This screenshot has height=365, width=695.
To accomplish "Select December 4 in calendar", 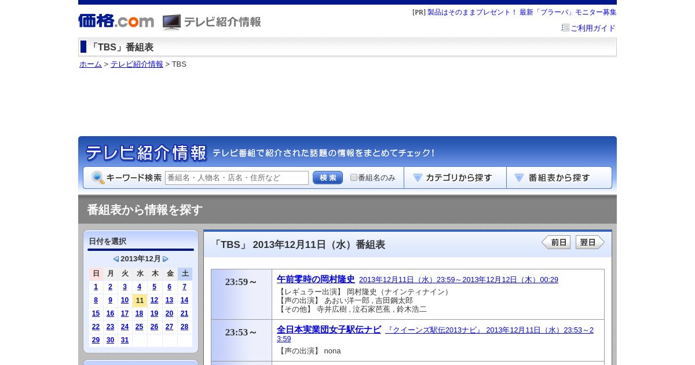I will (x=139, y=287).
